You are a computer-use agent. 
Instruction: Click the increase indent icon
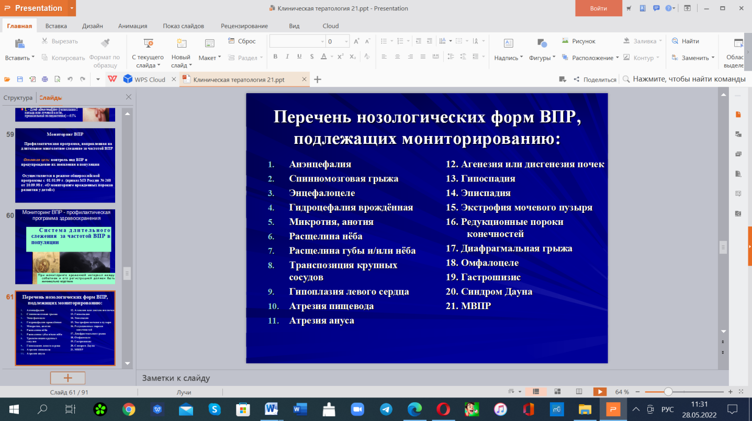click(429, 41)
